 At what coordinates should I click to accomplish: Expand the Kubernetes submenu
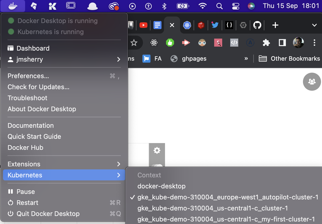coord(64,175)
